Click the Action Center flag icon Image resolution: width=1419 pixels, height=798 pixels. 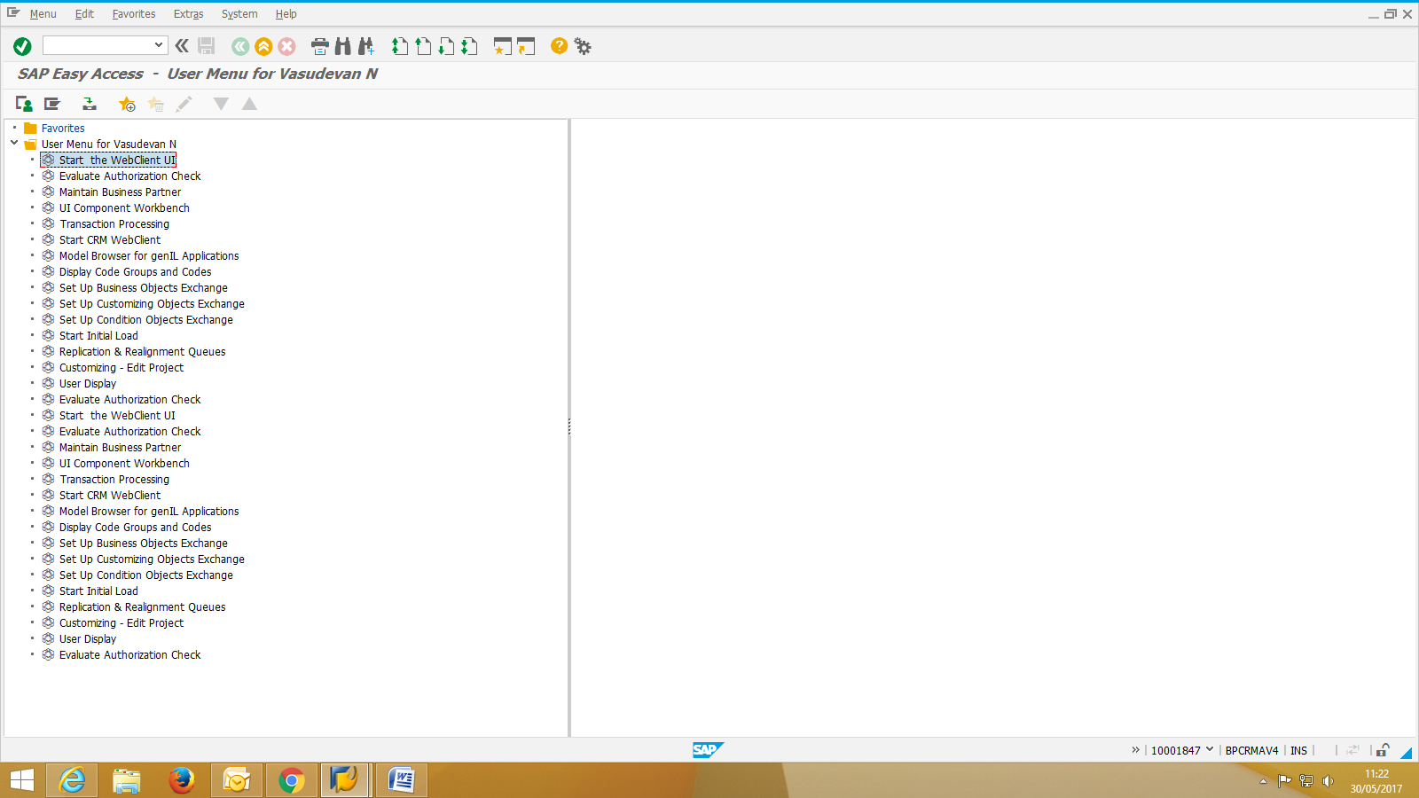click(x=1284, y=781)
